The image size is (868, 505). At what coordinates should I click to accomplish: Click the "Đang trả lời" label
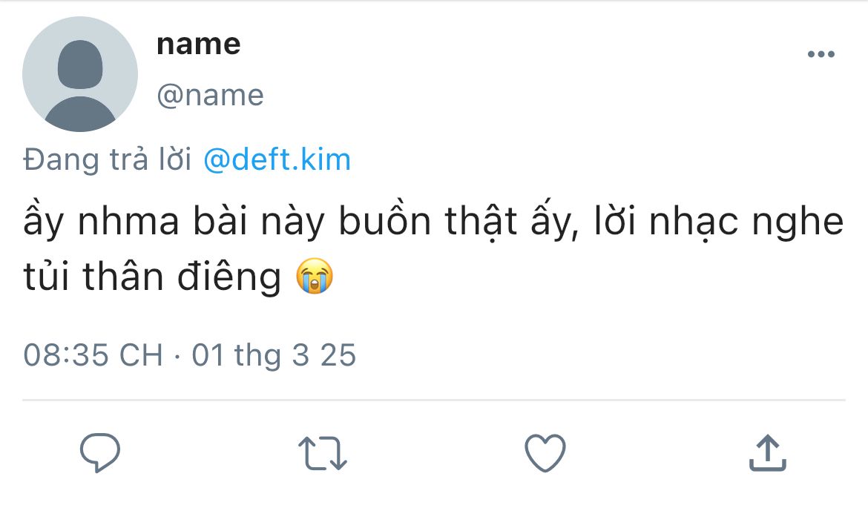pyautogui.click(x=108, y=159)
